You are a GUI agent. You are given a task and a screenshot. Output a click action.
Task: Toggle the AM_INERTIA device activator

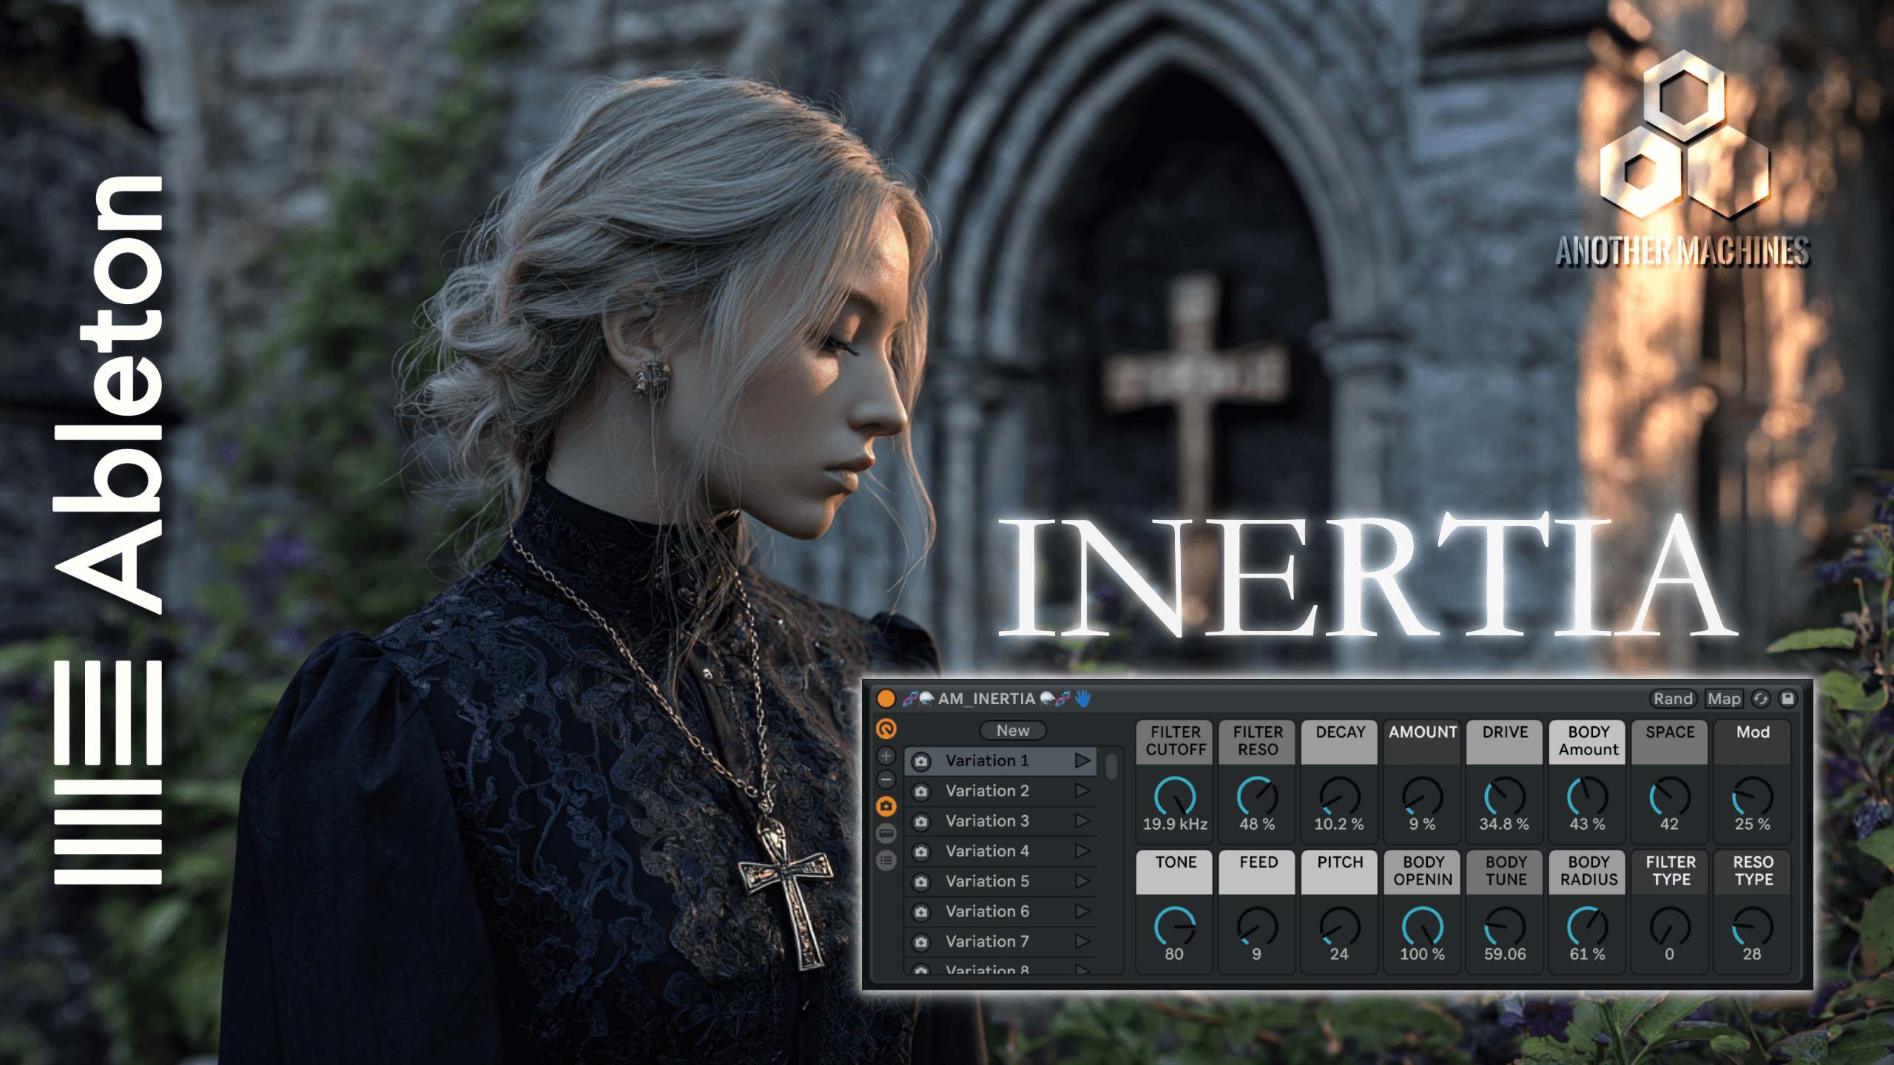886,698
